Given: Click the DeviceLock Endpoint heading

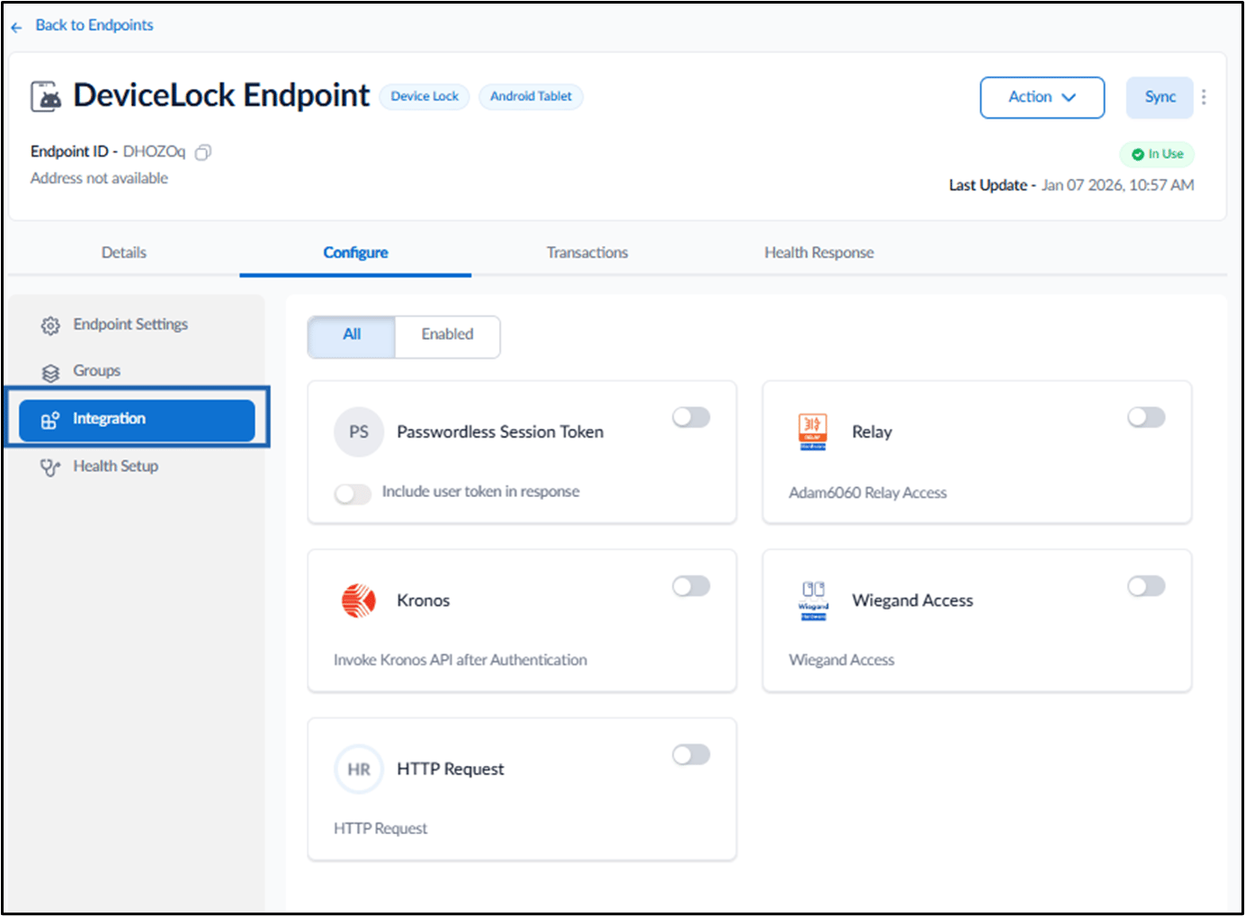Looking at the screenshot, I should pos(221,95).
